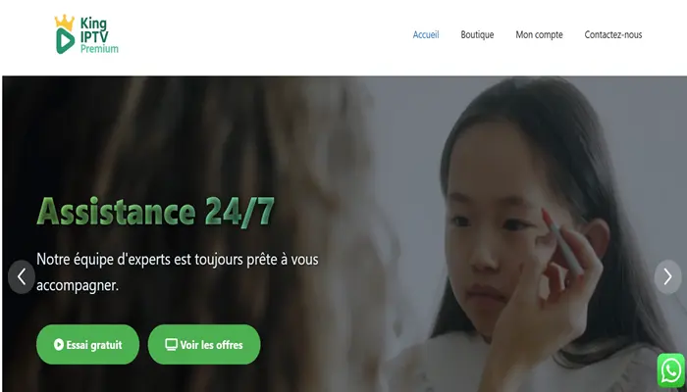Viewport: 687px width, 392px height.
Task: Click the green play triangle logo icon
Action: (x=66, y=41)
